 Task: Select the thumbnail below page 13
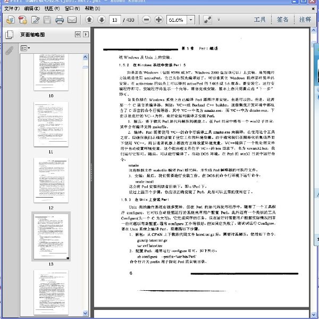point(51,292)
